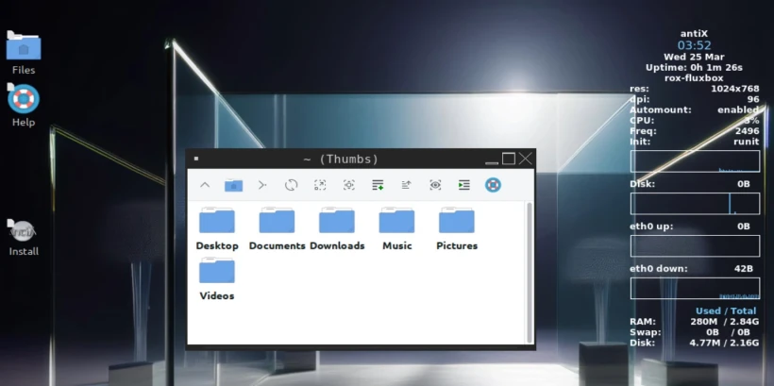Click the 'Music' folder label
The width and height of the screenshot is (774, 386).
click(x=396, y=245)
